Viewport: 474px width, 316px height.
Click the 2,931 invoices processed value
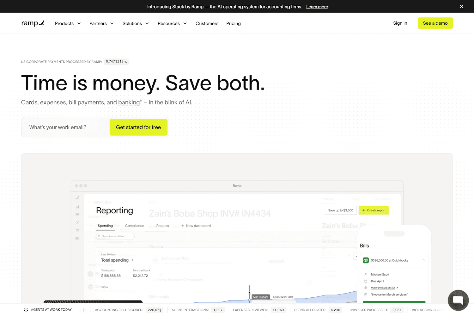coord(397,310)
